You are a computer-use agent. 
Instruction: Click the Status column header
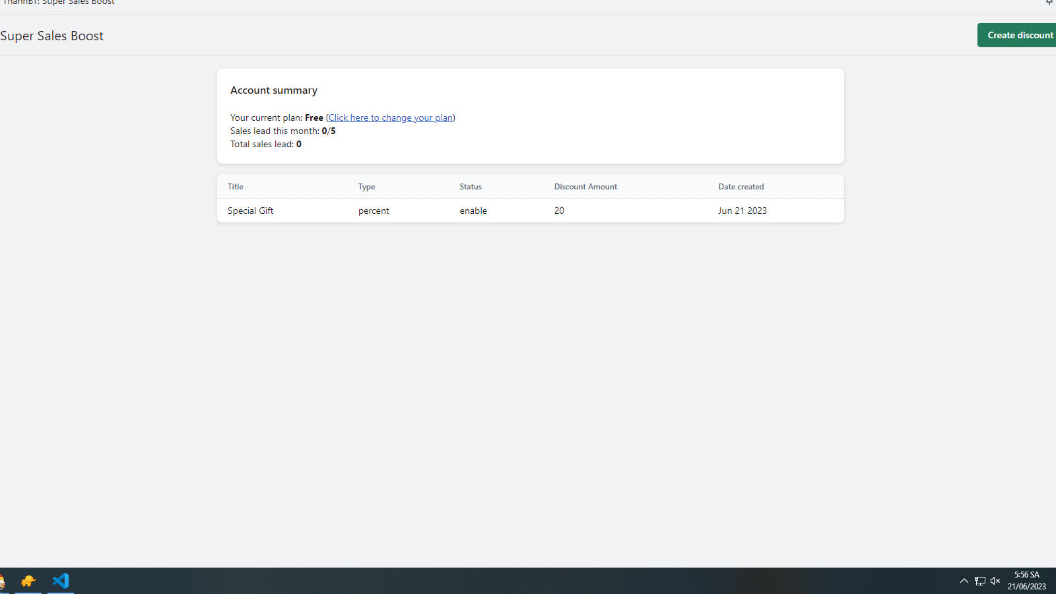[x=471, y=187]
